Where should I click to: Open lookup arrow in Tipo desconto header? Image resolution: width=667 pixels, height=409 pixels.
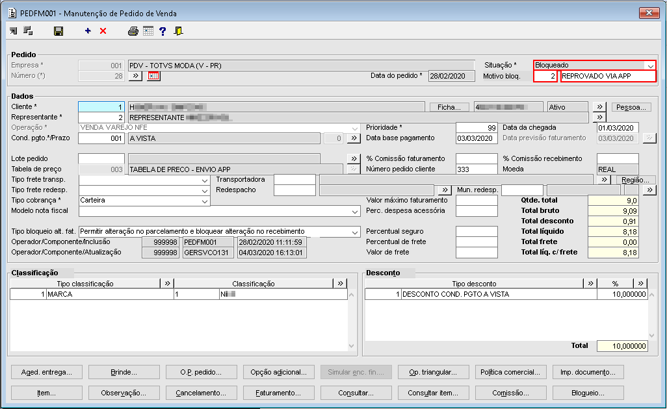pos(590,283)
